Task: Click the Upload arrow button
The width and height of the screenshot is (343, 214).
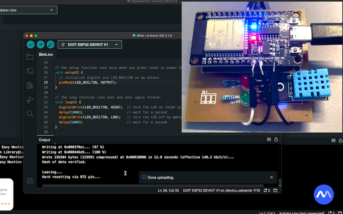Action: tap(40, 44)
